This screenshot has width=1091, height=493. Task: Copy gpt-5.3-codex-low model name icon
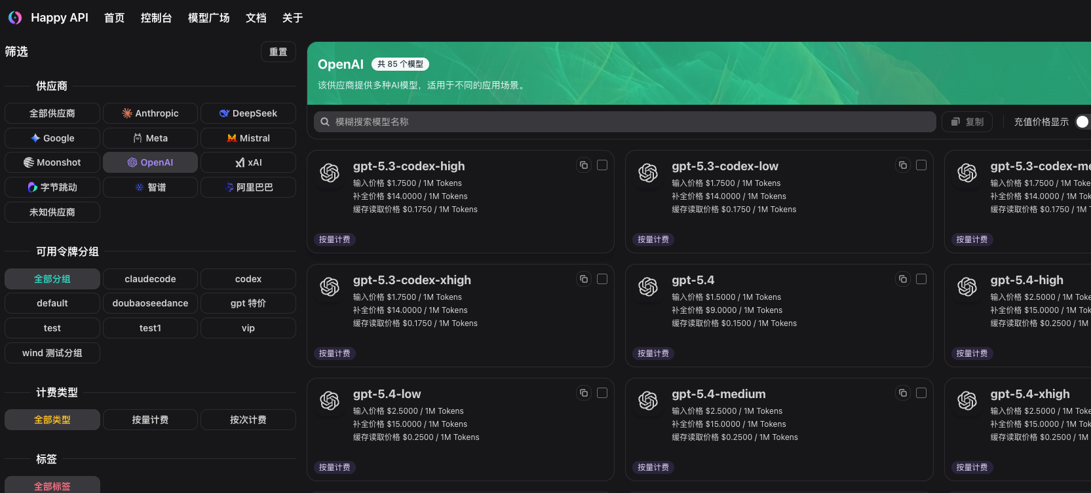pos(903,165)
